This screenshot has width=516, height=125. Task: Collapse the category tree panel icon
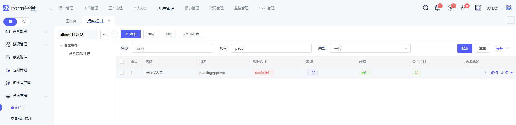point(114,34)
